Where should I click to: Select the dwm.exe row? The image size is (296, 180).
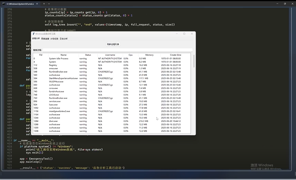pyautogui.click(x=112, y=121)
